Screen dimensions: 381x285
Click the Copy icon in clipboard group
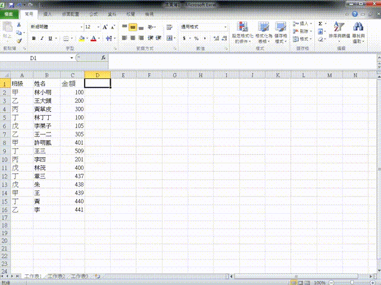click(18, 33)
